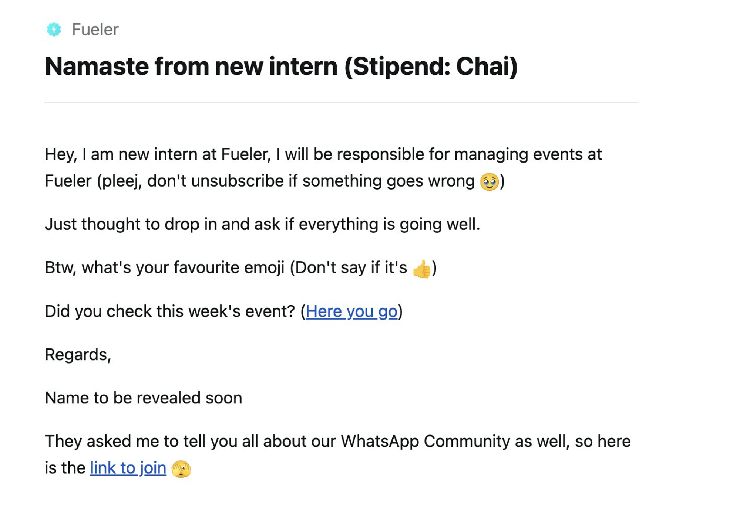Follow the "link to join" WhatsApp link

pos(128,468)
